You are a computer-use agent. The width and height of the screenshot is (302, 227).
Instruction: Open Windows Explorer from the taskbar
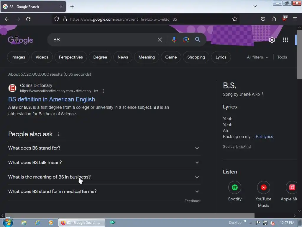(24, 223)
